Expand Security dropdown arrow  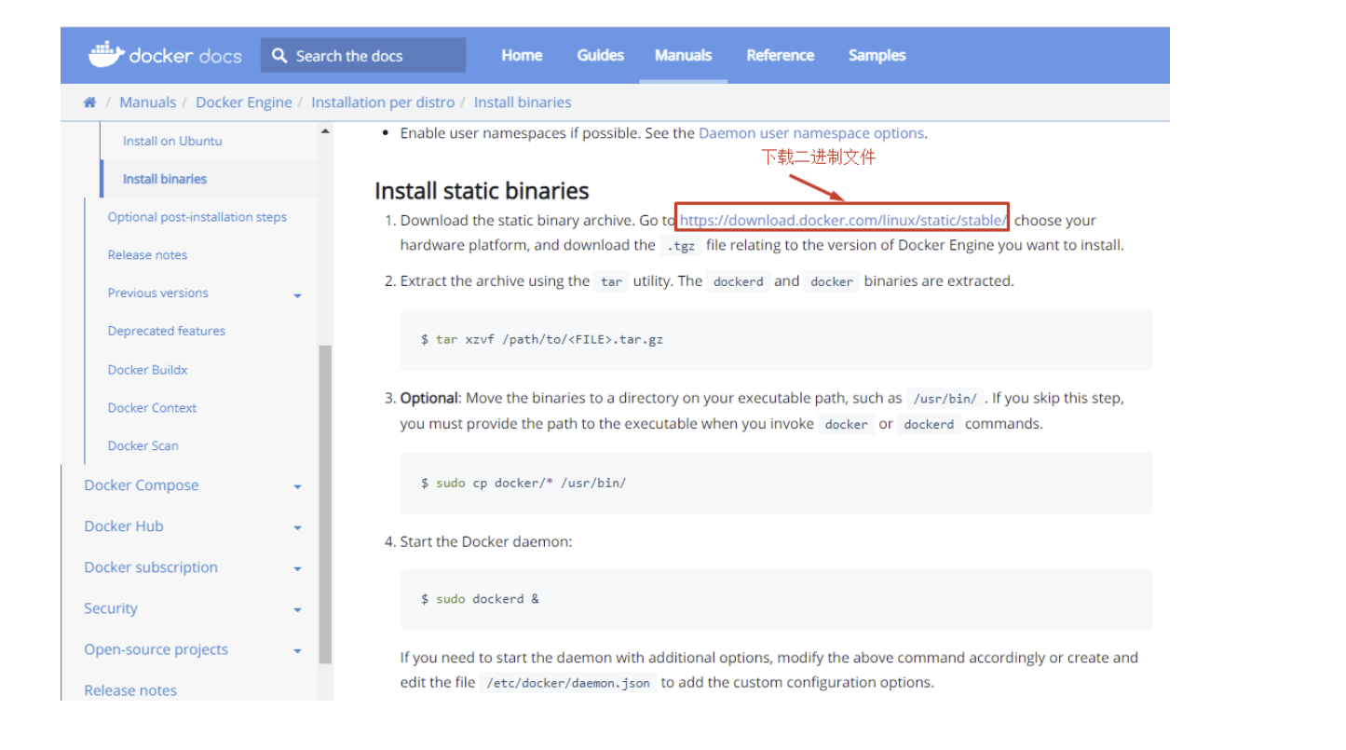coord(297,609)
